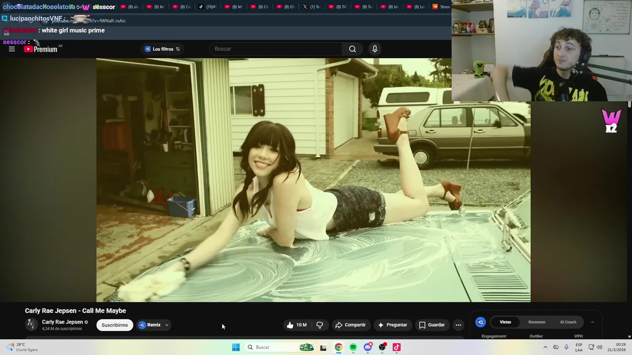Open Carly Rae Jepsen channel avatar
The width and height of the screenshot is (632, 355).
point(32,324)
